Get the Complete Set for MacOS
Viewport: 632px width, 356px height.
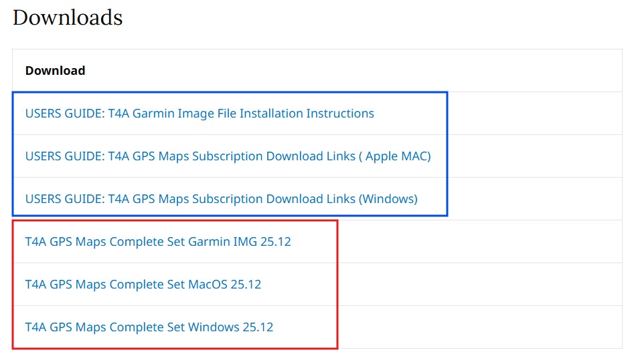click(x=143, y=285)
